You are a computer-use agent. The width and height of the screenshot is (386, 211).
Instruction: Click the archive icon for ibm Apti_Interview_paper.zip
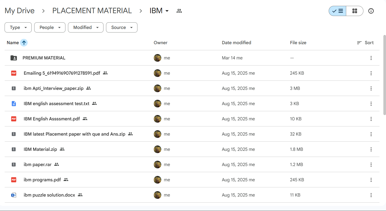click(x=14, y=88)
